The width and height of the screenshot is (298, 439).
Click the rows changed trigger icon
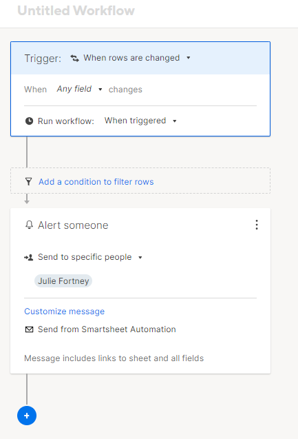click(x=74, y=58)
